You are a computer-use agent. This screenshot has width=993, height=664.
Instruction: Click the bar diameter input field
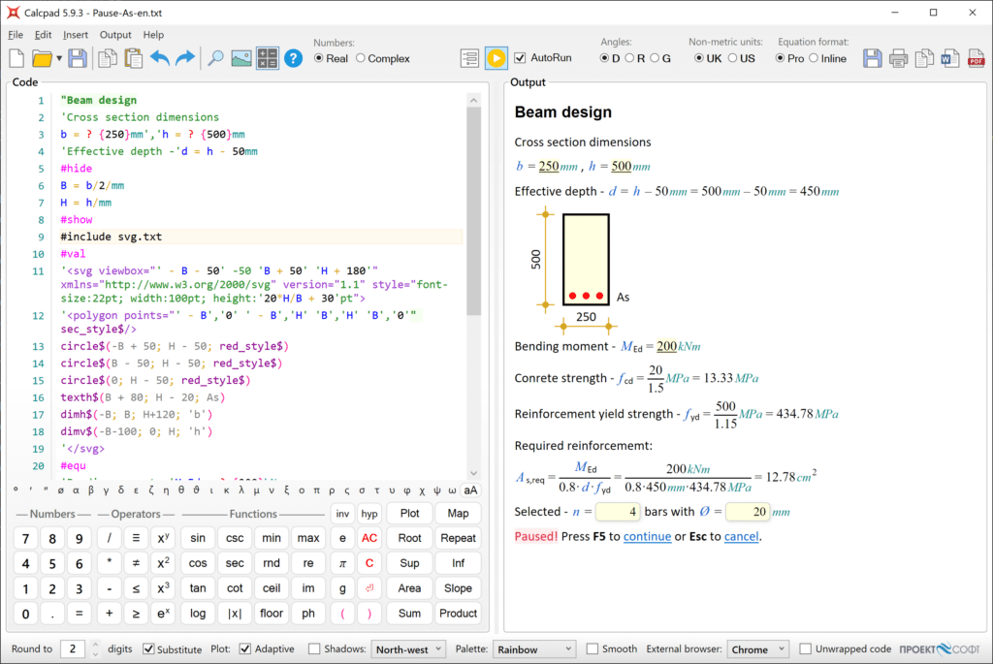click(x=748, y=512)
